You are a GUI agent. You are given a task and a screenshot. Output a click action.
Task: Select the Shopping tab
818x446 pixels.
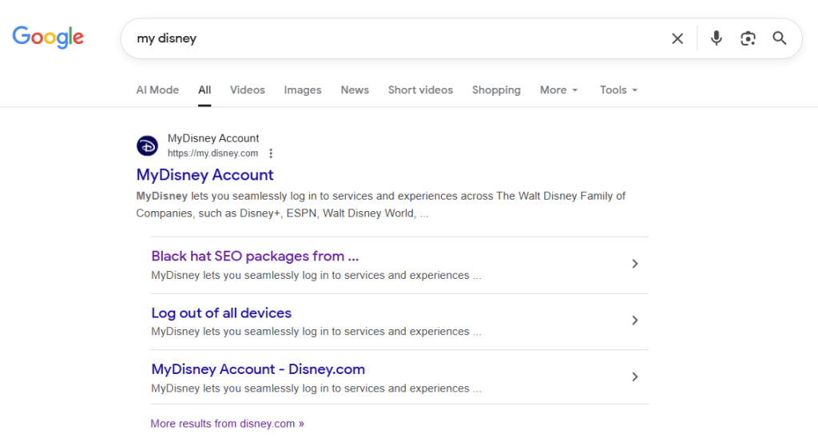496,90
